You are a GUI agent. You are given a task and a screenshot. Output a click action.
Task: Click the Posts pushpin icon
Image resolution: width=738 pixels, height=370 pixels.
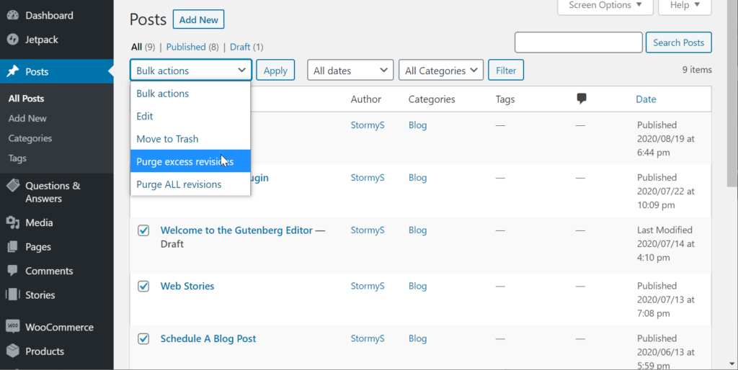coord(12,72)
